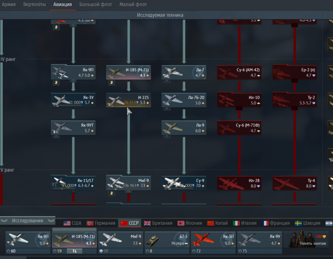The height and width of the screenshot is (259, 333).
Task: Select the Як-9П aircraft in research tree
Action: tap(73, 72)
